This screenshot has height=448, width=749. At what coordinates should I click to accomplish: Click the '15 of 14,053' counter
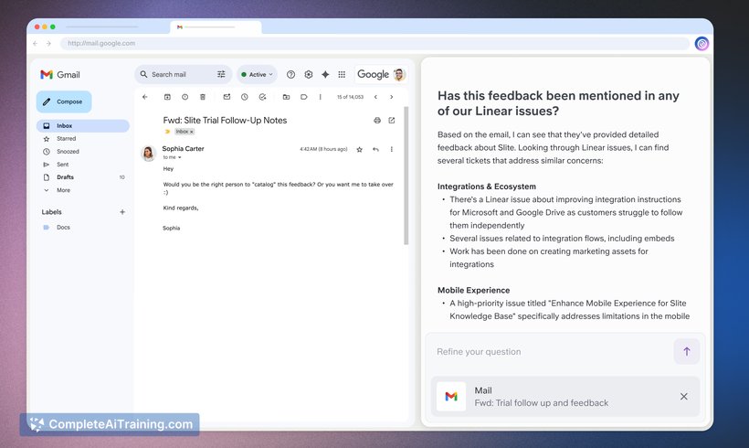pyautogui.click(x=350, y=97)
